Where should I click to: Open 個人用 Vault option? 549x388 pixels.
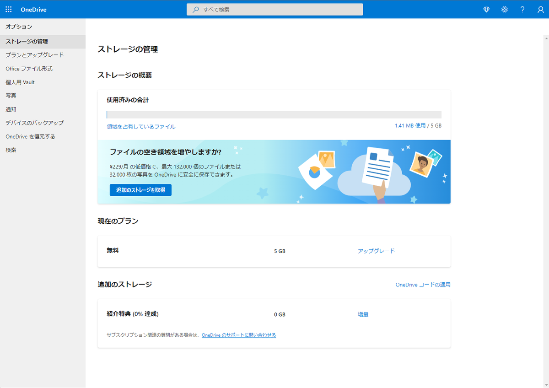tap(43, 82)
